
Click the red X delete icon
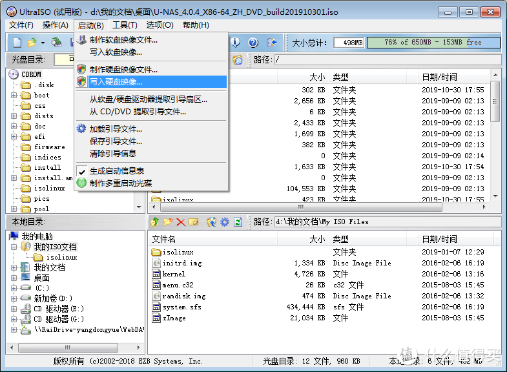click(181, 222)
